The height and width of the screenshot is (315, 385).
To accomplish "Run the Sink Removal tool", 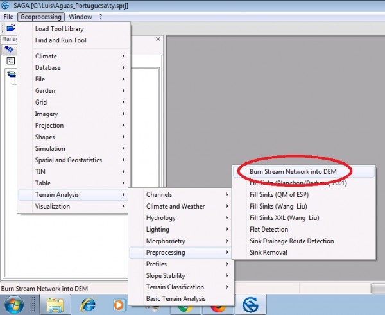I will coord(304,252).
